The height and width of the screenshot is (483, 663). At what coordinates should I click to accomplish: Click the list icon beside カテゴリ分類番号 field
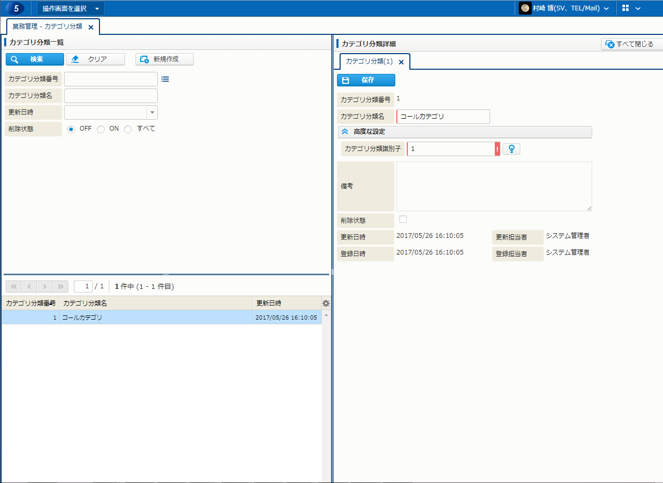pyautogui.click(x=165, y=79)
